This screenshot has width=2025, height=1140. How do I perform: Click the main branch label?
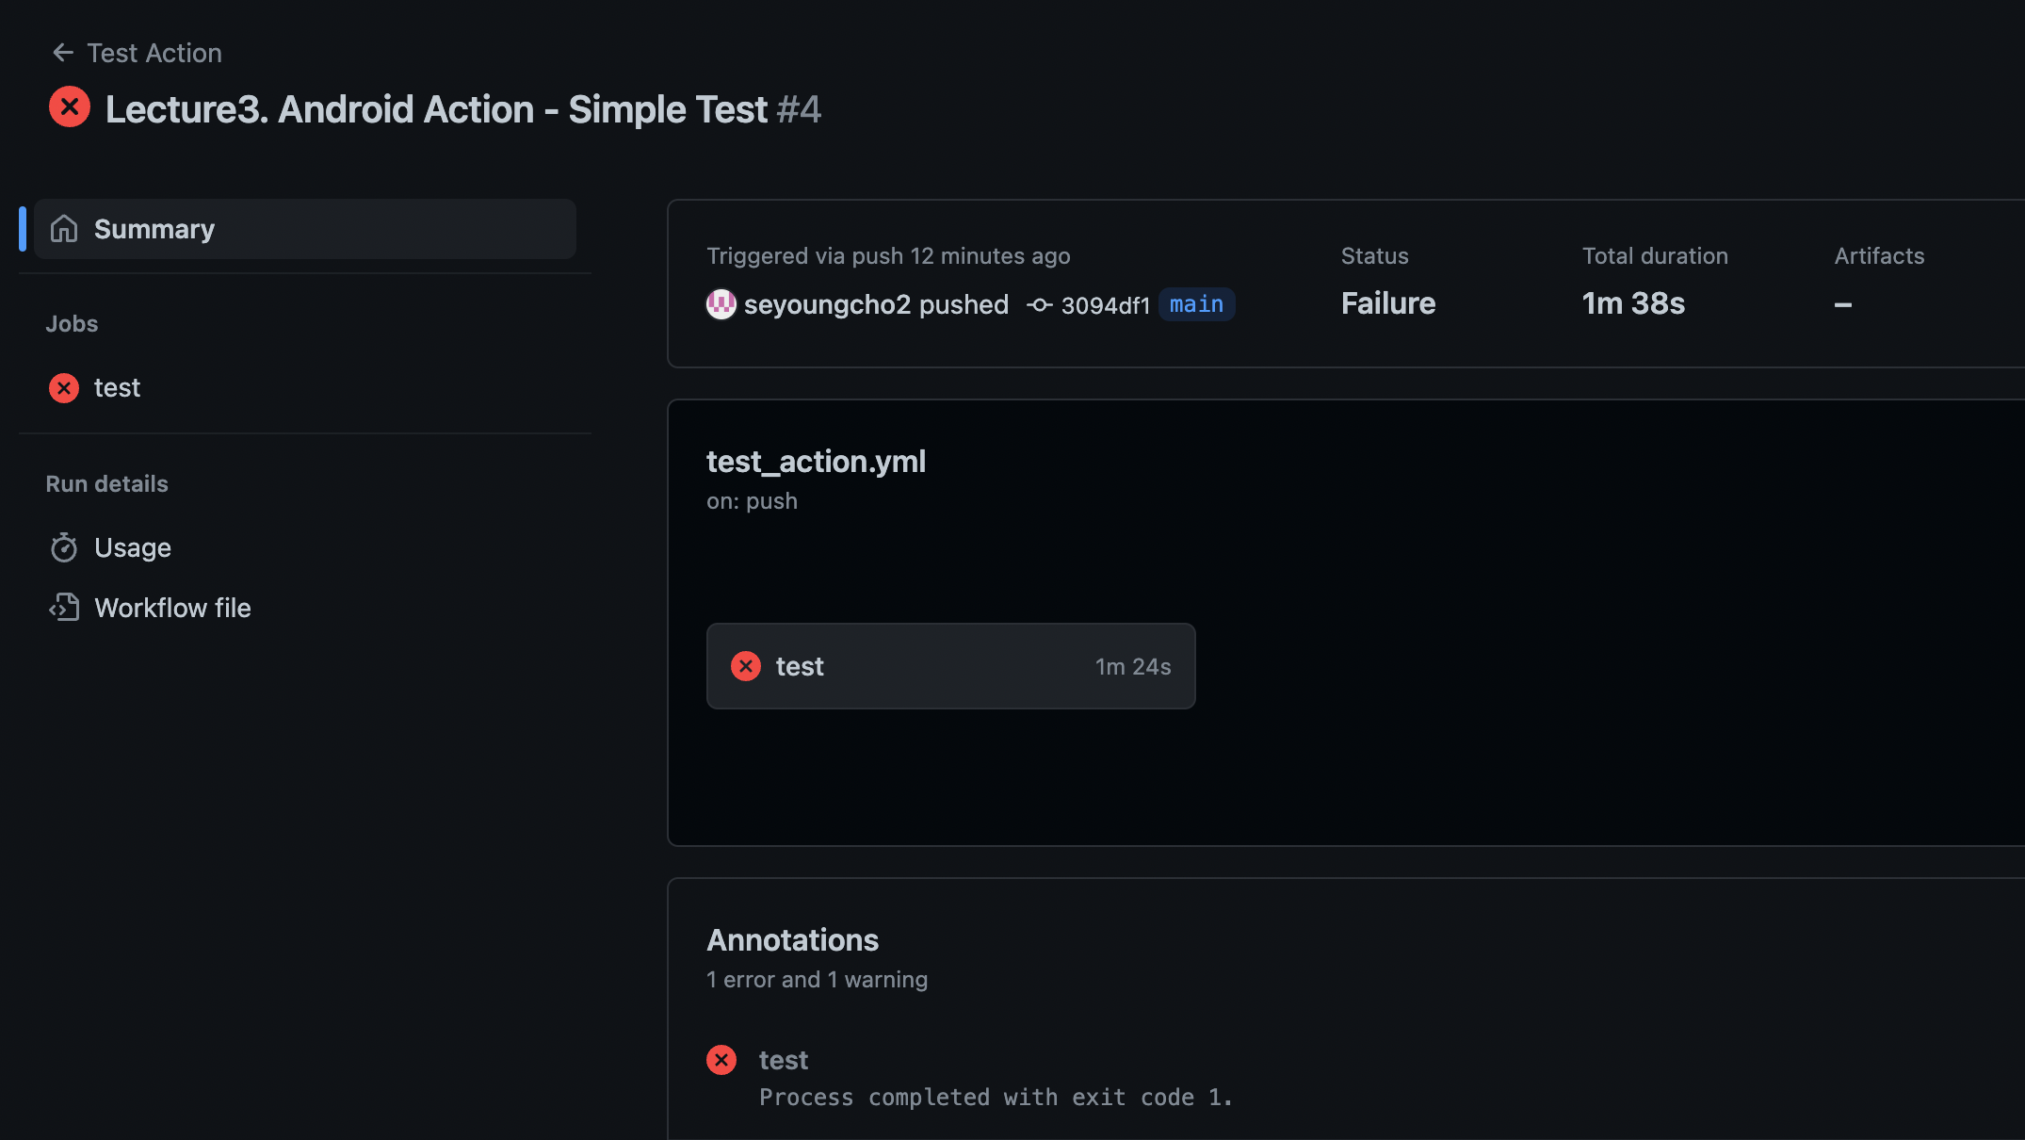pos(1196,304)
